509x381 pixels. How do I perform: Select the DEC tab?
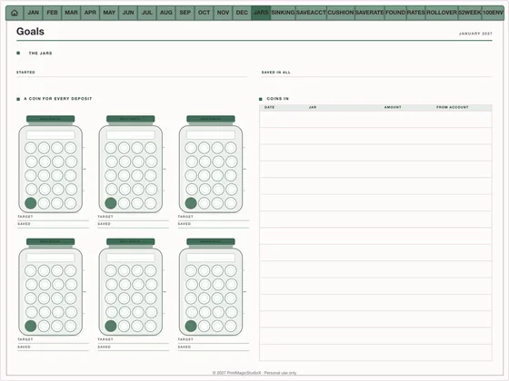(x=242, y=13)
